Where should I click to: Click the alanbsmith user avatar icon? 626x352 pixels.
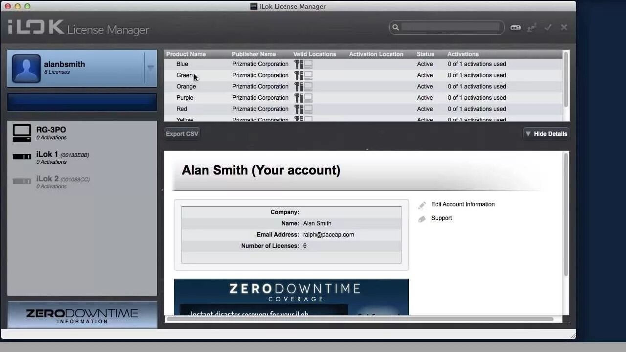pyautogui.click(x=26, y=68)
